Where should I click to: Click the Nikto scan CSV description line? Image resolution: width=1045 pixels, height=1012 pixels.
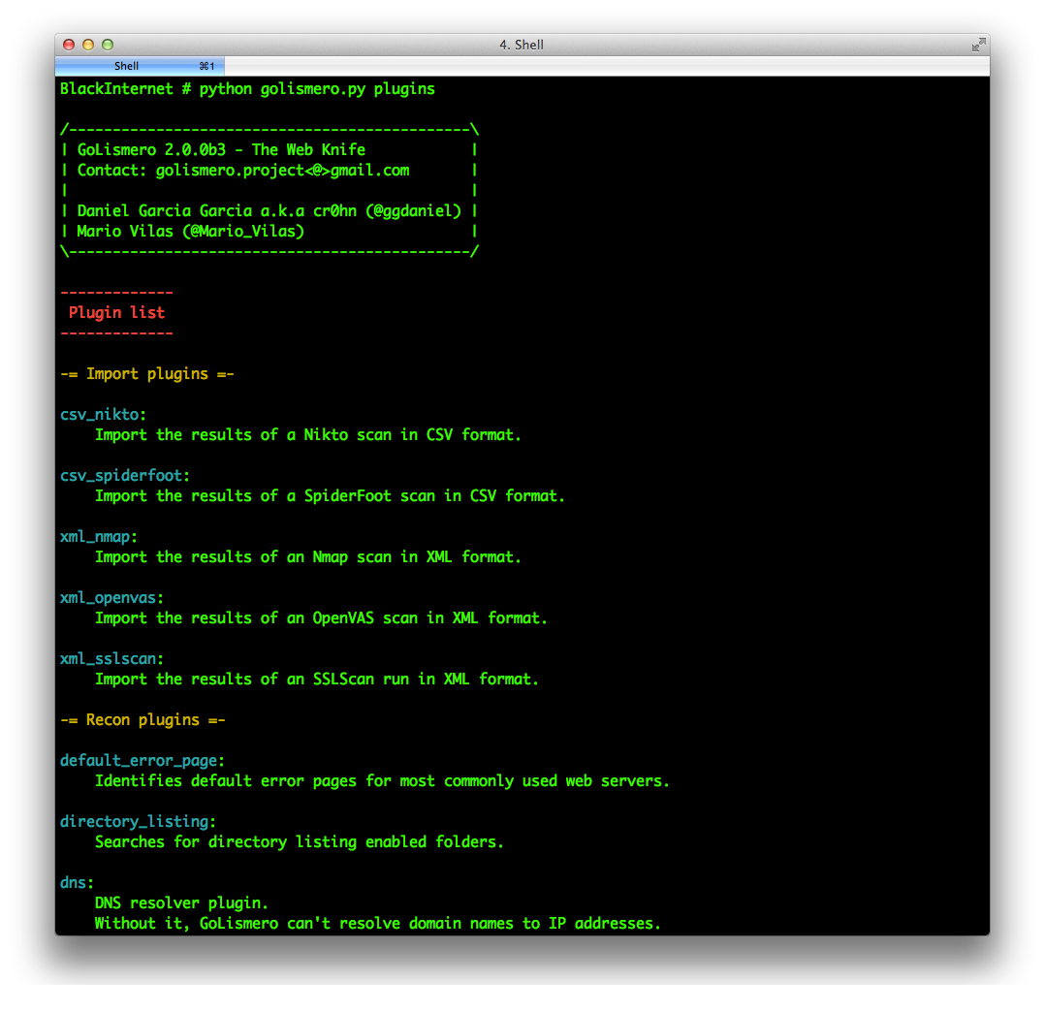[x=308, y=435]
